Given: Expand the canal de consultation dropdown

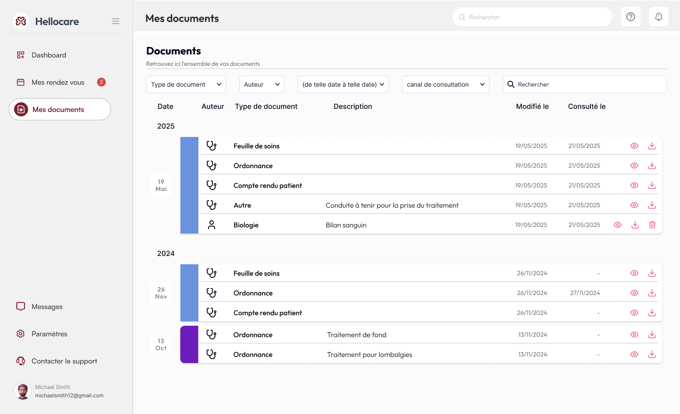Looking at the screenshot, I should 446,84.
